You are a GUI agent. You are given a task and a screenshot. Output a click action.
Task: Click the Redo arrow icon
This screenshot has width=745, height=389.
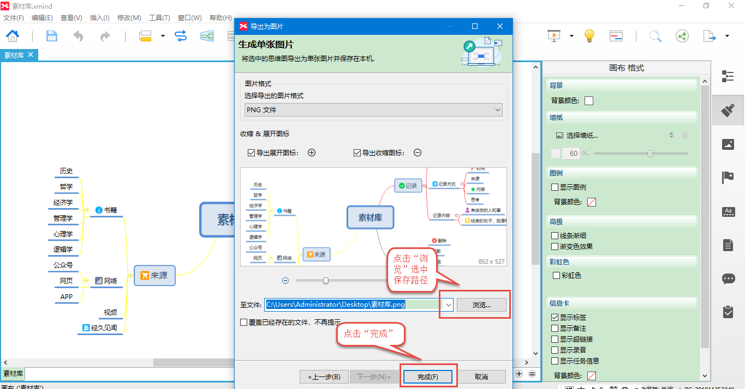[105, 36]
